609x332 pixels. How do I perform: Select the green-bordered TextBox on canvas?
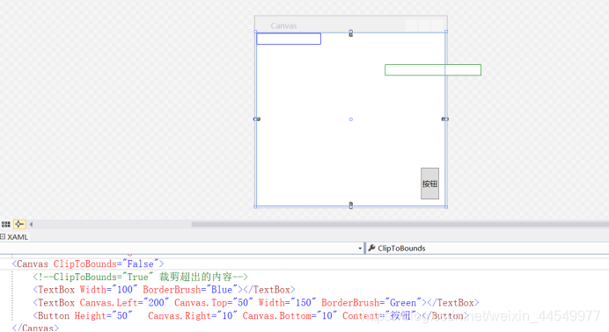click(433, 69)
